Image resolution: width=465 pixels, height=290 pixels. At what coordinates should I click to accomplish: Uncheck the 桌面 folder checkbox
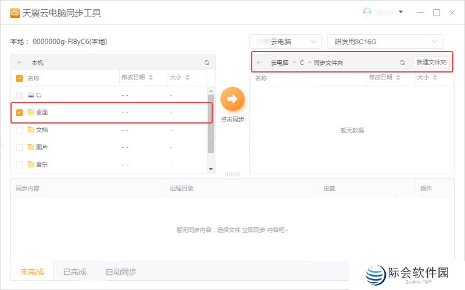coord(19,113)
